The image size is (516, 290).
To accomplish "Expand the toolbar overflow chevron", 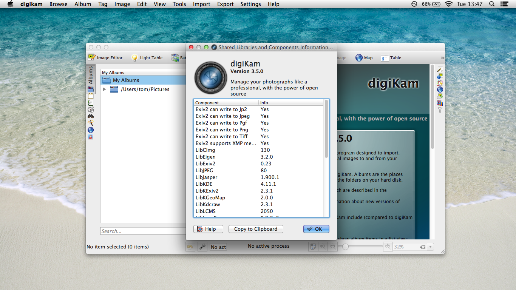I will (x=442, y=58).
